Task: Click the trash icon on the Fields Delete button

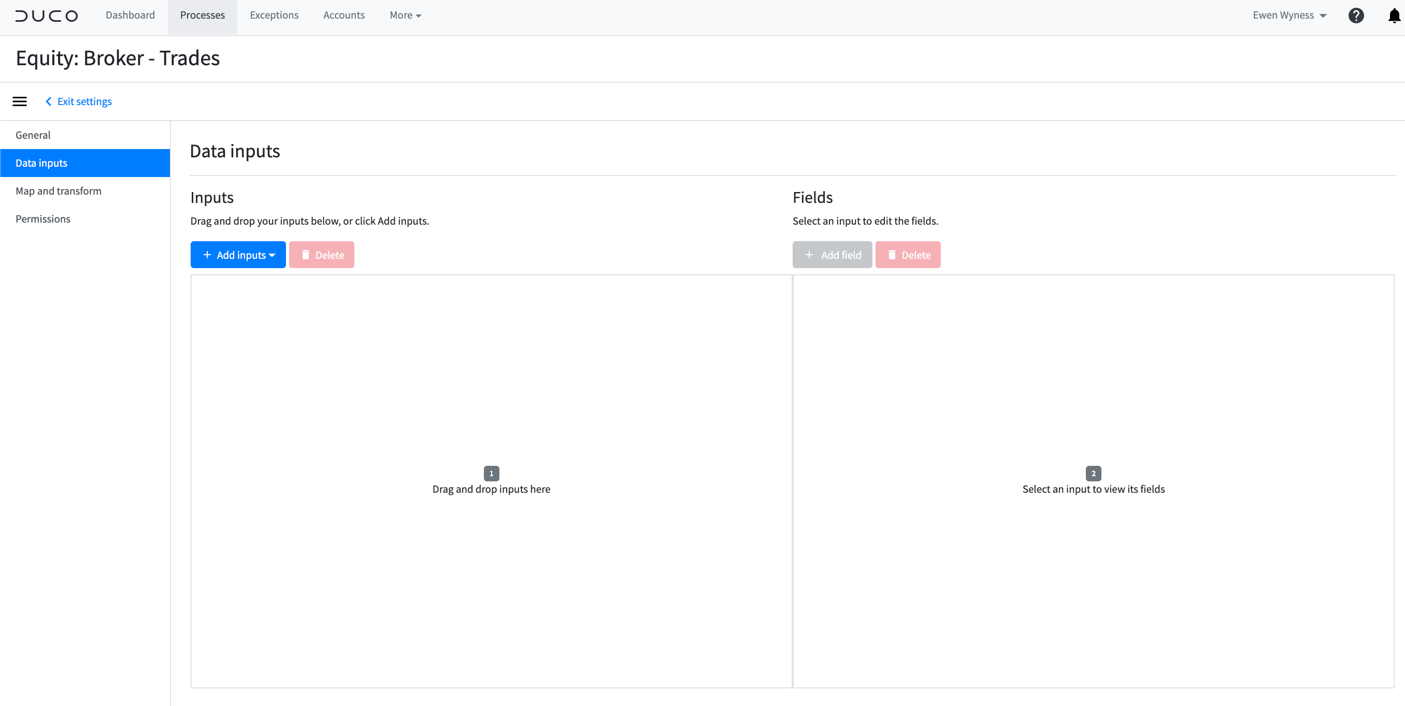Action: click(892, 255)
